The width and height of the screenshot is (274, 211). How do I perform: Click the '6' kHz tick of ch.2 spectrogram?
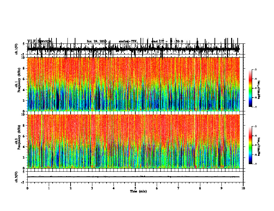coord(24,136)
